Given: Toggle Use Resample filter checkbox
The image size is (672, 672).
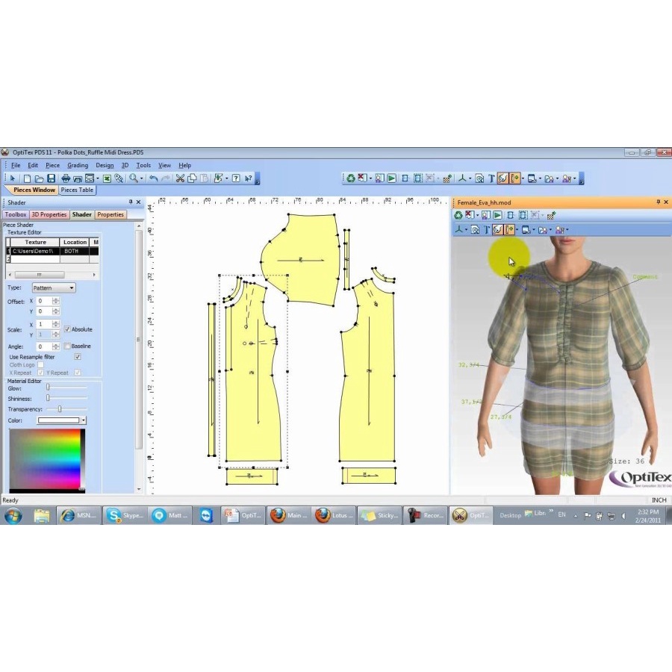Looking at the screenshot, I should point(78,357).
